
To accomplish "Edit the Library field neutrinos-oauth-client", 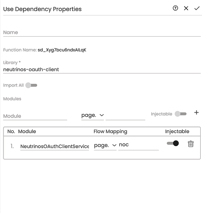I will pos(102,69).
